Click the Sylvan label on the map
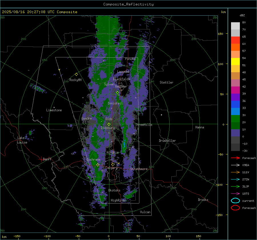 pyautogui.click(x=109, y=84)
